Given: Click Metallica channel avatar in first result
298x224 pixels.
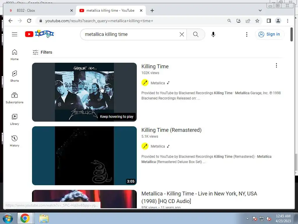Looking at the screenshot, I should [145, 83].
